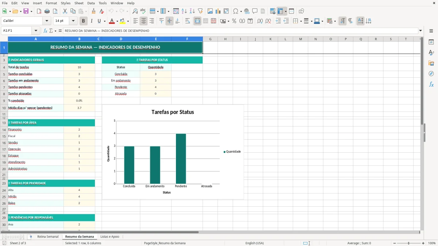Viewport: 438px width, 246px height.
Task: Apply the red Font Color swatch
Action: click(x=112, y=21)
